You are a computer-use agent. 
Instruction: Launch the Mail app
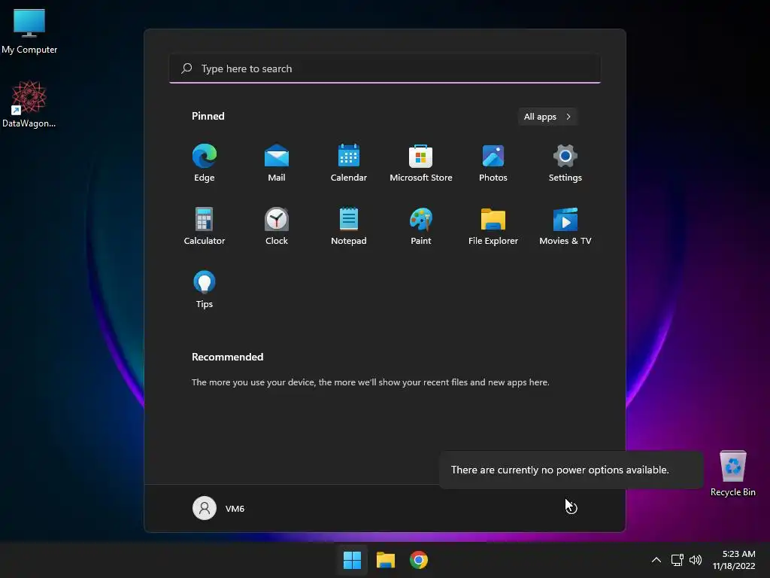pos(277,163)
